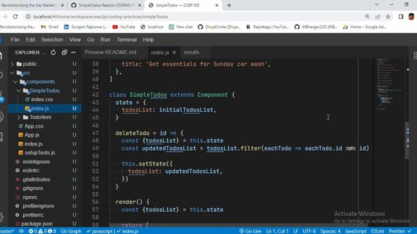Collapse all folders in Explorer
This screenshot has height=234, width=417.
click(x=64, y=53)
